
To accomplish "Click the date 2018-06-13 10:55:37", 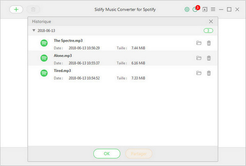I will (84, 63).
